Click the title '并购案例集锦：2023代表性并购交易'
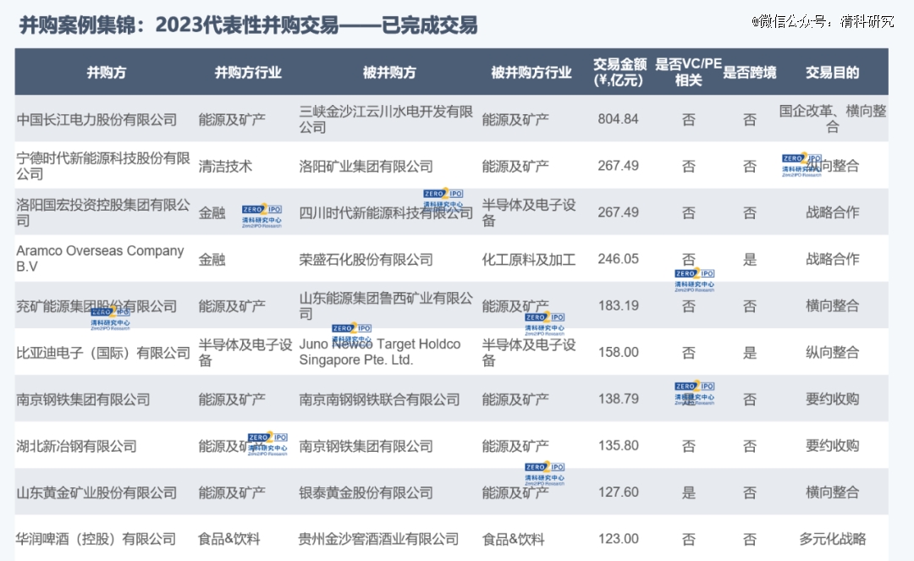This screenshot has width=914, height=561. tap(179, 25)
